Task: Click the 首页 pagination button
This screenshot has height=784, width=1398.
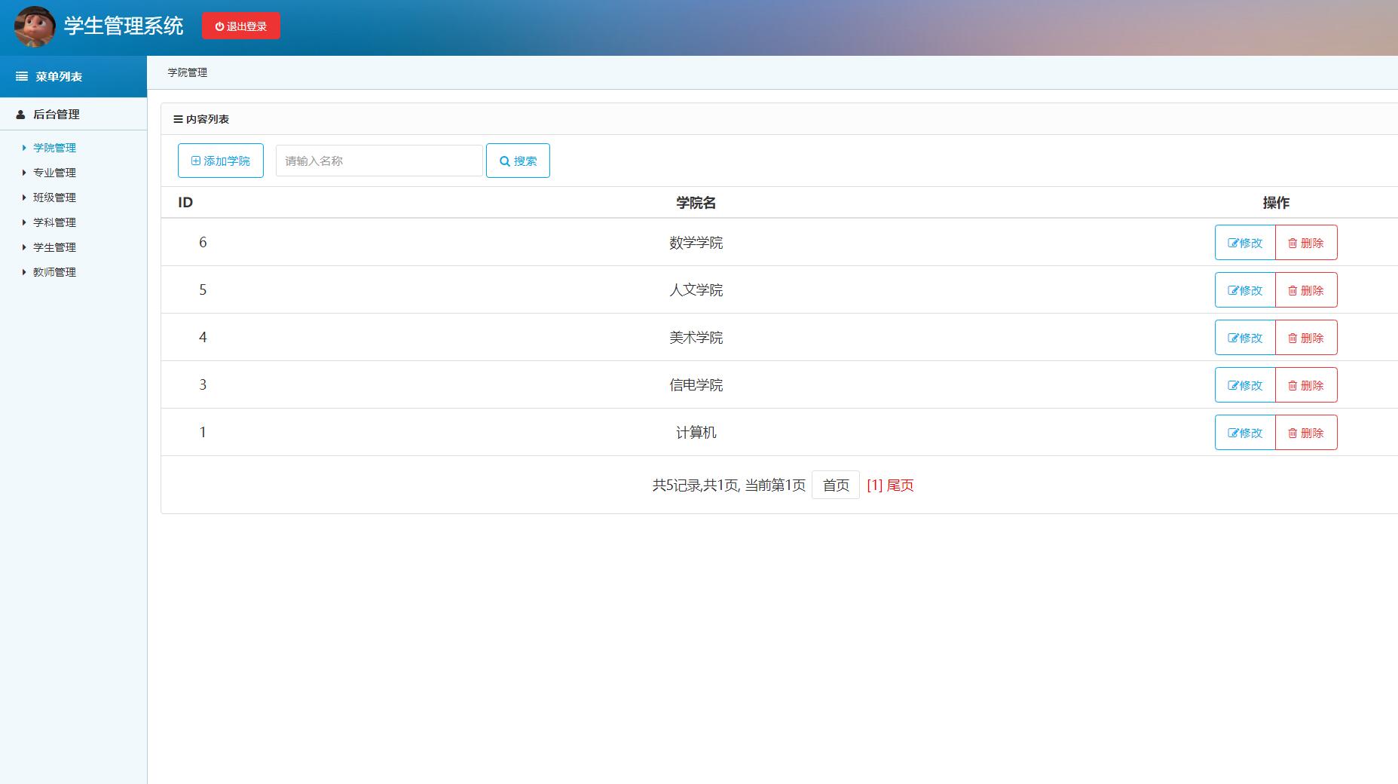Action: point(836,485)
